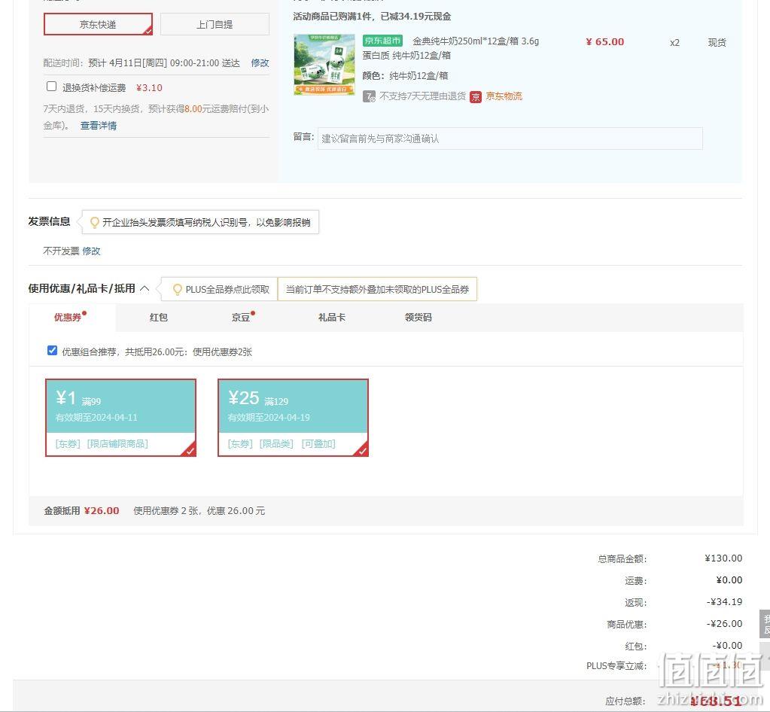The height and width of the screenshot is (712, 770).
Task: Click PLUS全品券点此领取 to claim coupon
Action: pos(227,290)
